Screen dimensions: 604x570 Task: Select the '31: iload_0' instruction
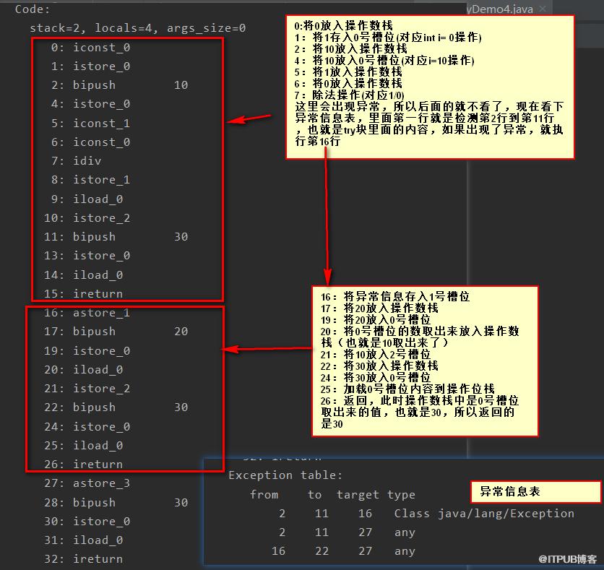click(83, 540)
